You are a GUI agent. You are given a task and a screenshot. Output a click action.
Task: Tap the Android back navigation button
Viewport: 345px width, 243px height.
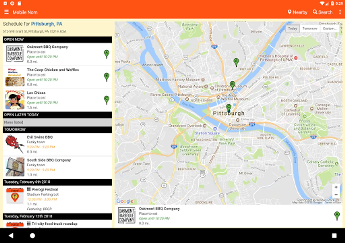[x=11, y=235]
